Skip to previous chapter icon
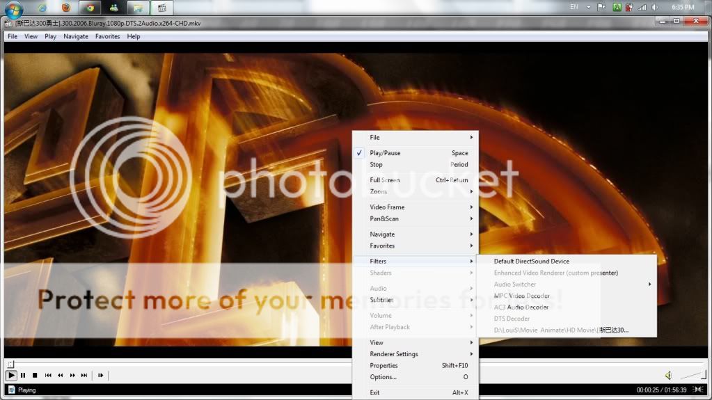 point(48,375)
